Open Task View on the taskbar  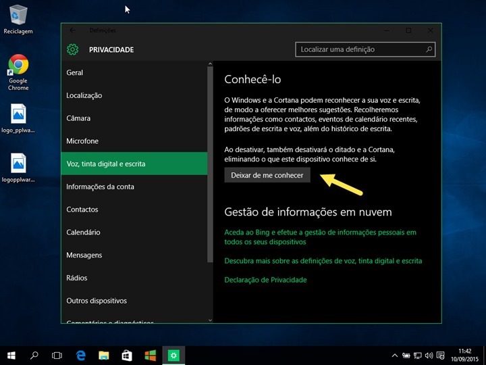(x=57, y=356)
